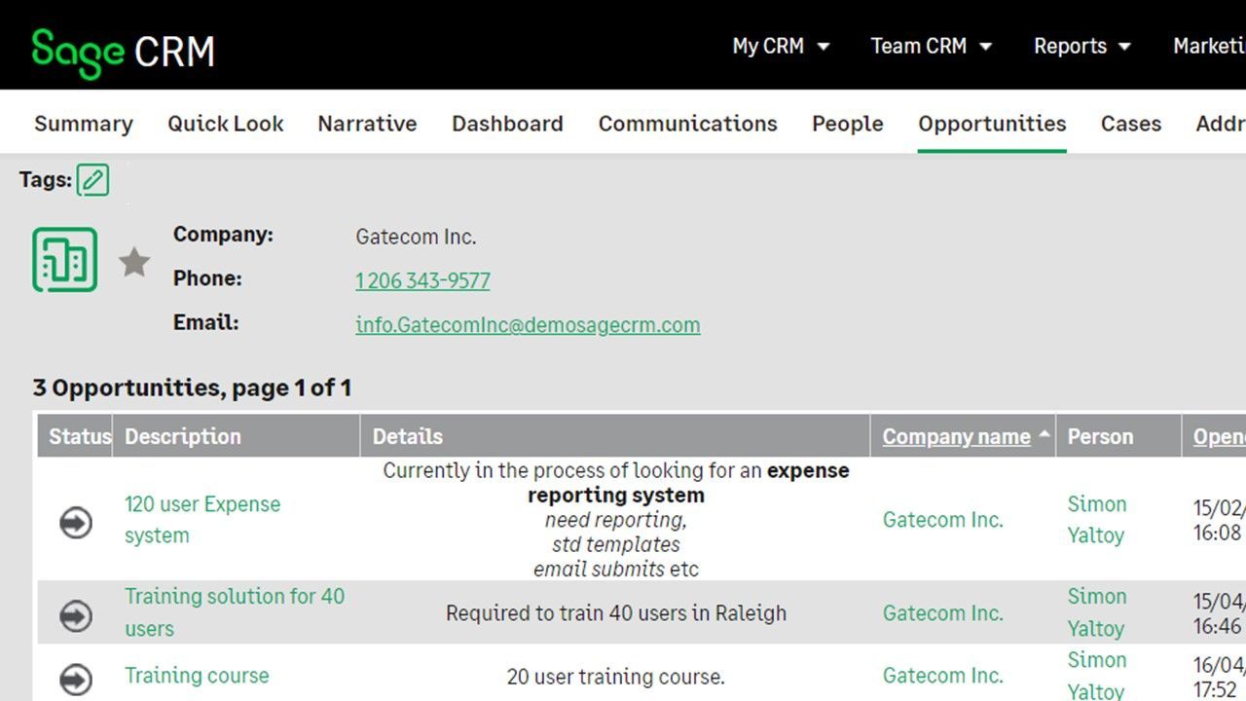1246x701 pixels.
Task: Edit tags with the pencil icon
Action: click(x=92, y=180)
